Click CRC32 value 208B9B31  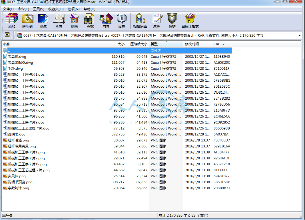point(222,188)
